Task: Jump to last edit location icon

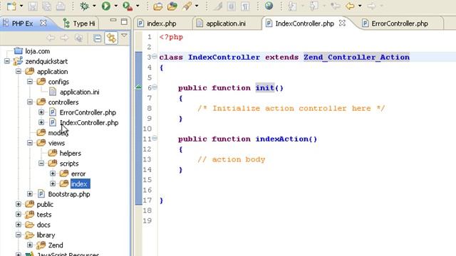Action: pyautogui.click(x=336, y=6)
